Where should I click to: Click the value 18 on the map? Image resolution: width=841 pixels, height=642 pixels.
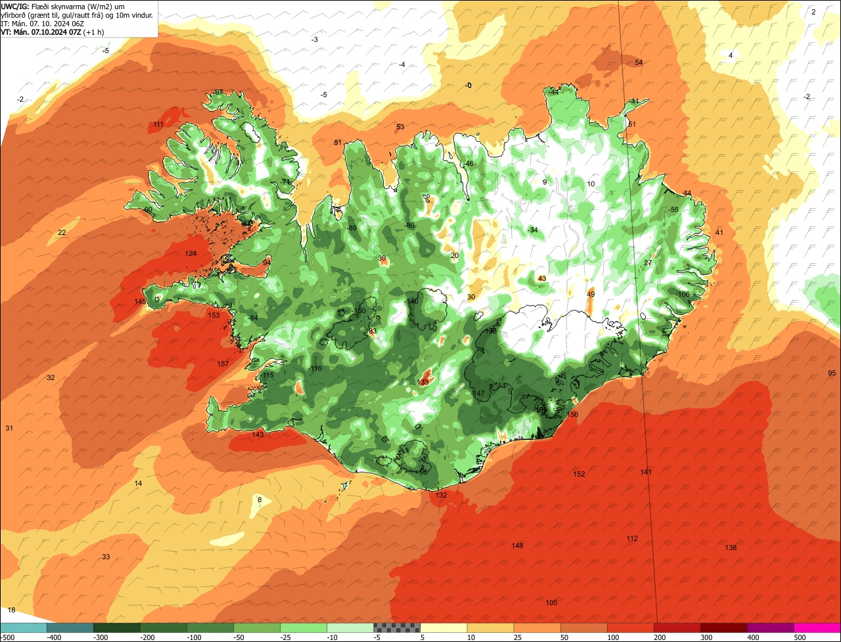11,610
